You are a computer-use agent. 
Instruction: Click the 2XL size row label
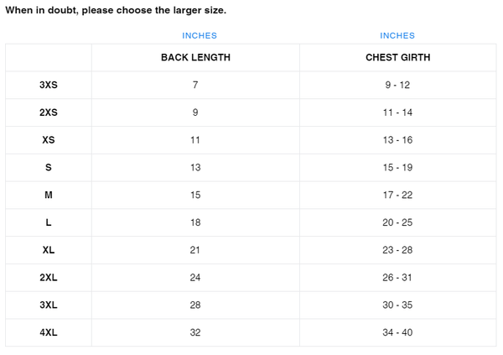tap(49, 278)
